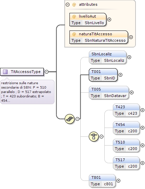Click the c200 type of T510
This screenshot has width=145, height=189.
(x=132, y=149)
